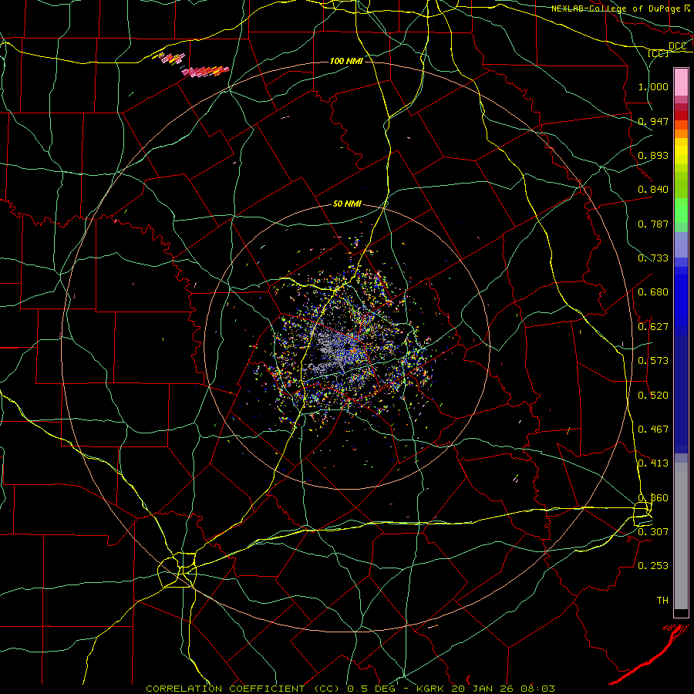The image size is (694, 694).
Task: Select the 0.840 scale value
Action: pos(653,190)
